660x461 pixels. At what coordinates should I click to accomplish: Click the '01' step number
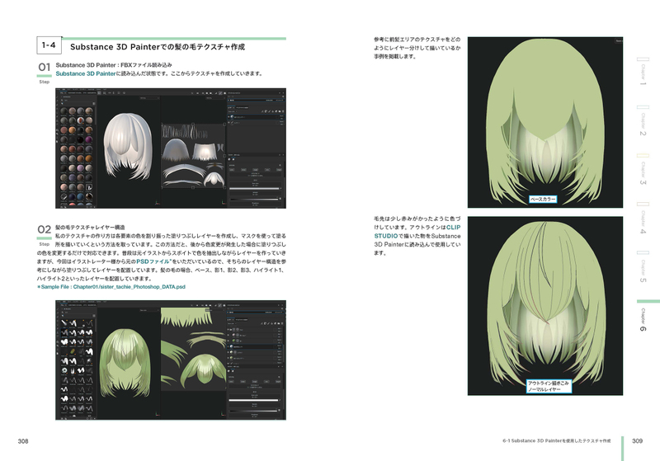(x=45, y=68)
